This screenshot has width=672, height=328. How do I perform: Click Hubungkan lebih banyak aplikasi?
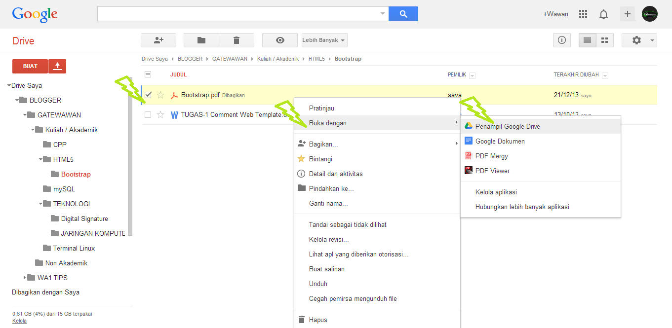pyautogui.click(x=541, y=207)
